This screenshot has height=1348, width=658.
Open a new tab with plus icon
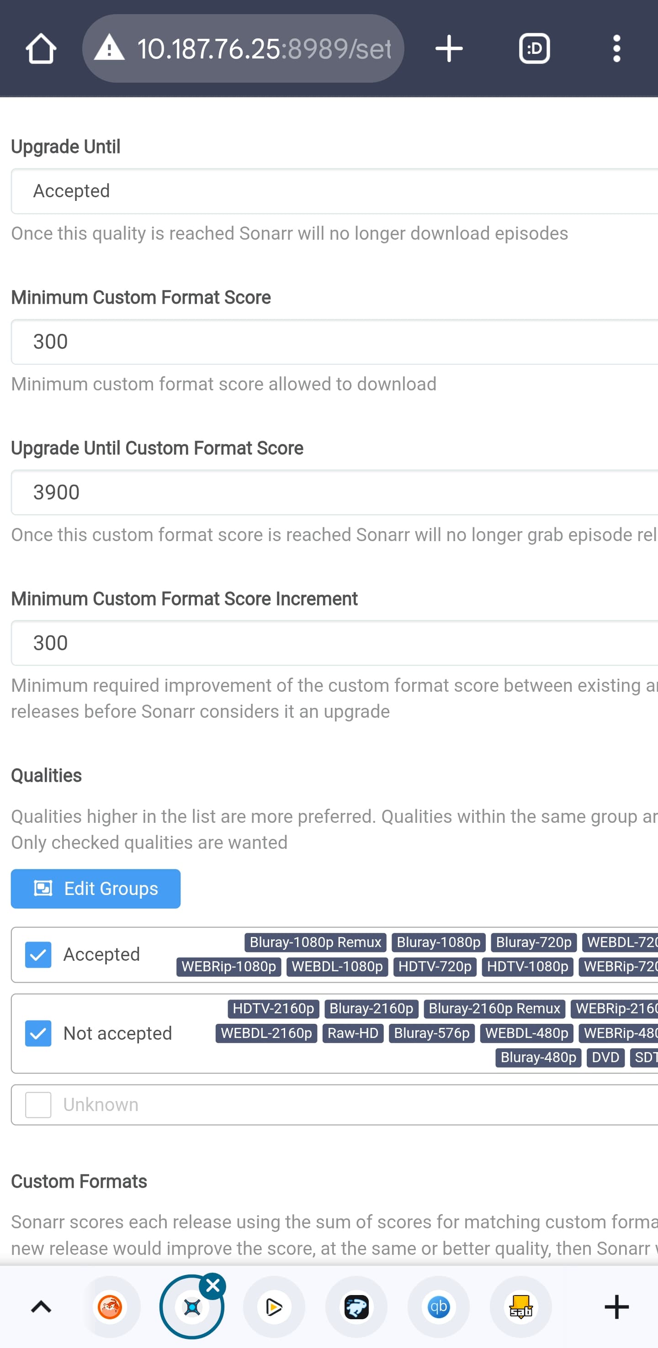[449, 49]
